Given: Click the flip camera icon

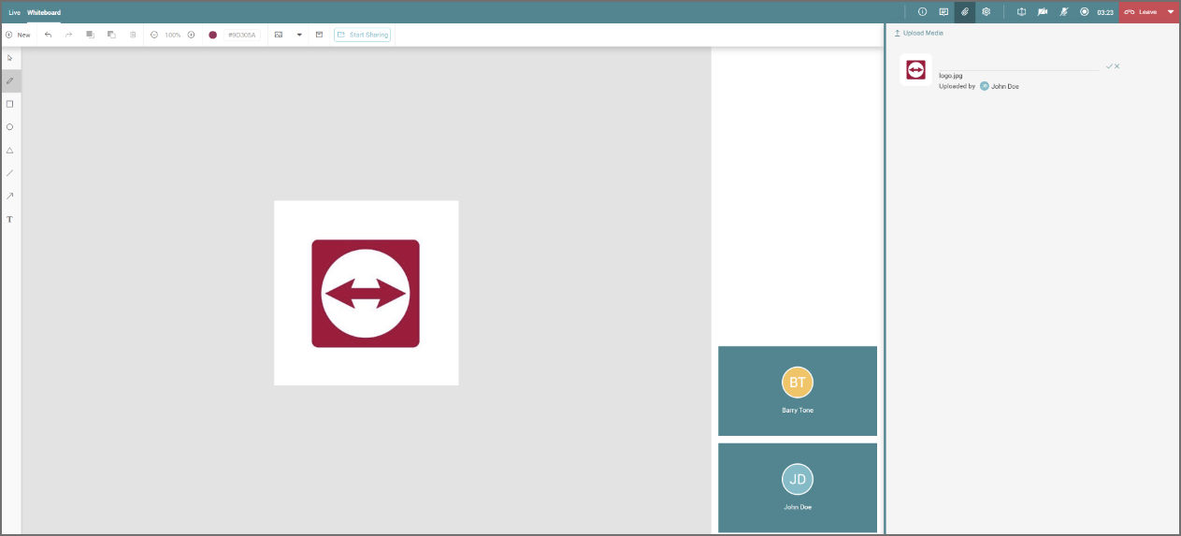Looking at the screenshot, I should (1021, 12).
